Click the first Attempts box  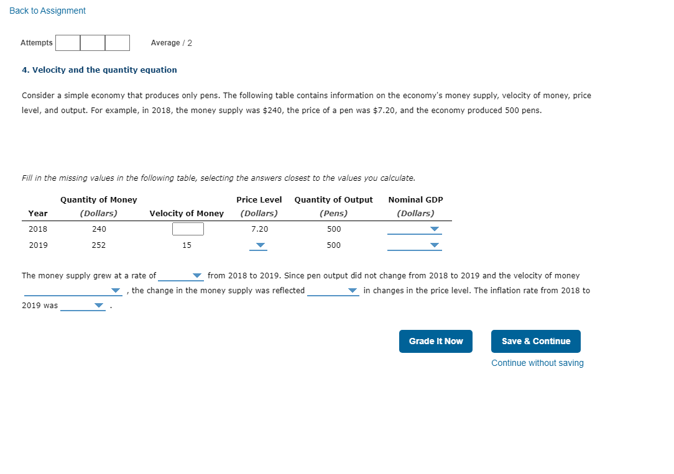point(67,43)
